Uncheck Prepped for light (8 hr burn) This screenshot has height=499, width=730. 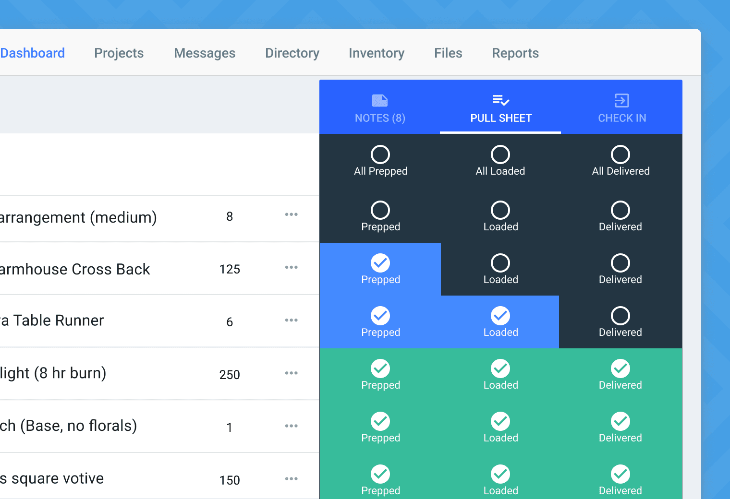point(380,368)
